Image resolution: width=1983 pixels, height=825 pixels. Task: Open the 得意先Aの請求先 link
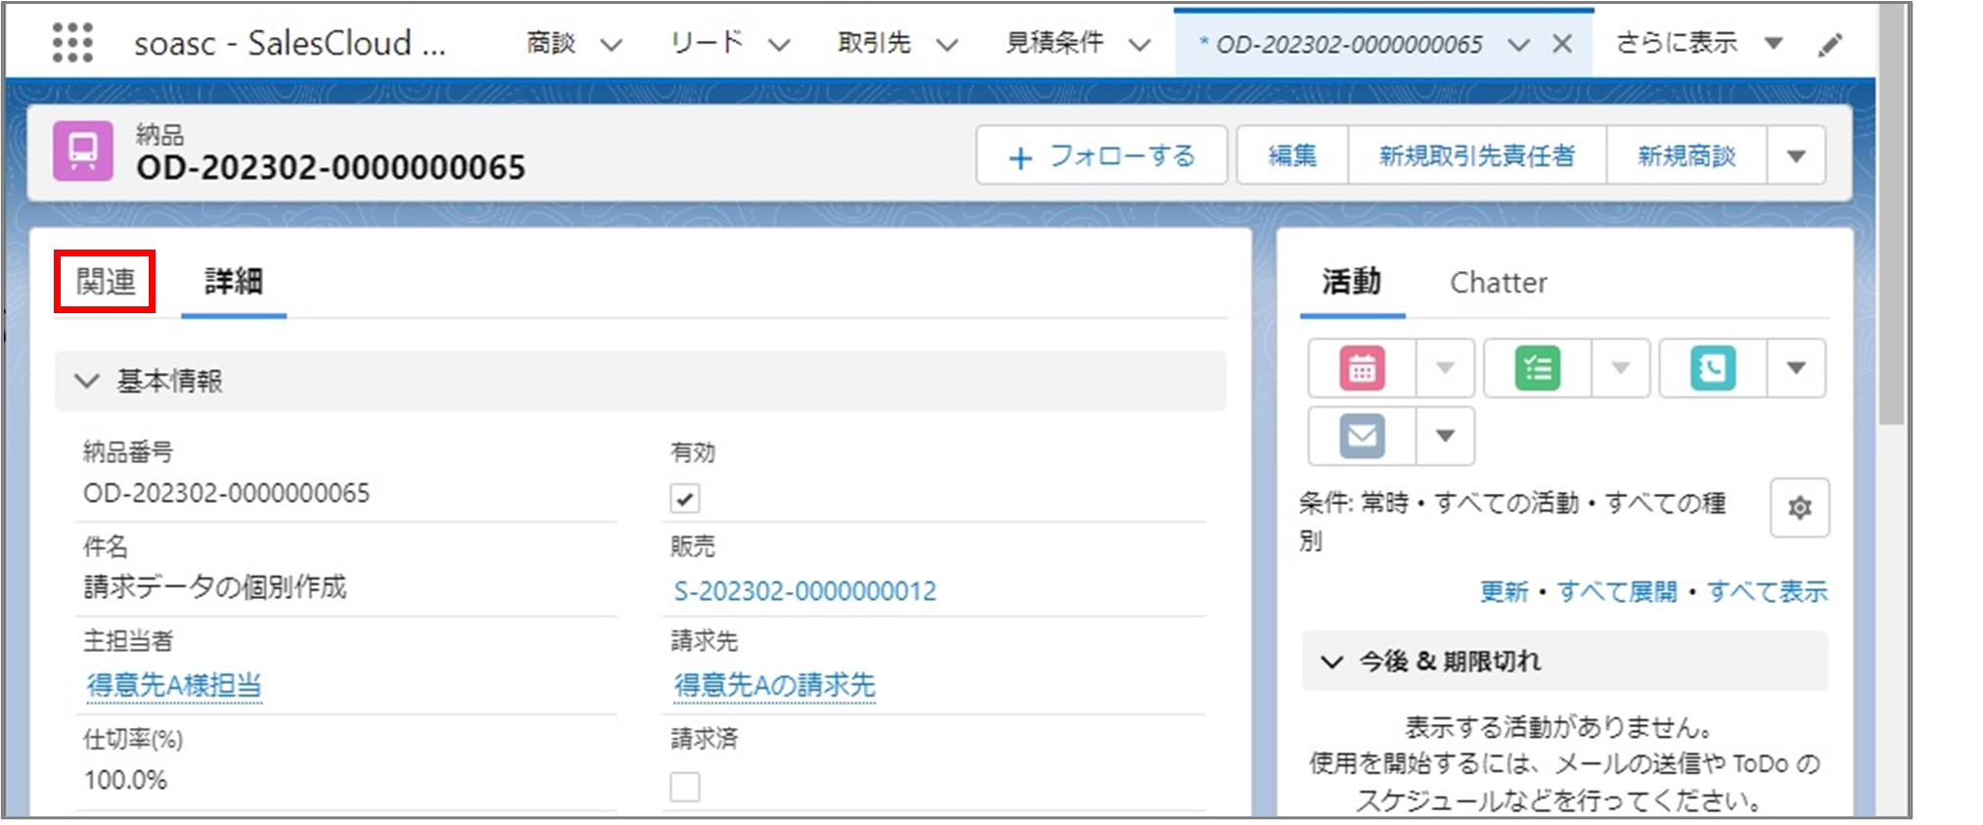[774, 685]
